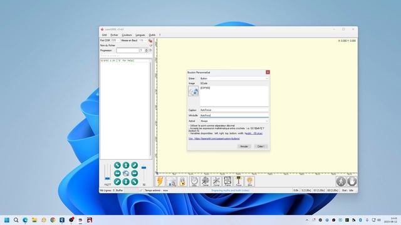Click the Center custom button
Image resolution: width=401 pixels, height=225 pixels.
206,181
